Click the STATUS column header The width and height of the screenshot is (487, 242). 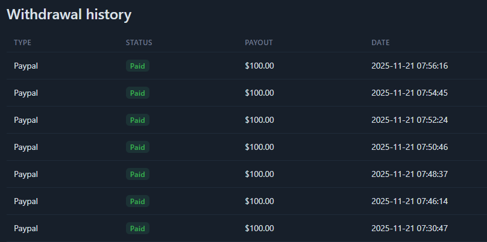coord(139,43)
